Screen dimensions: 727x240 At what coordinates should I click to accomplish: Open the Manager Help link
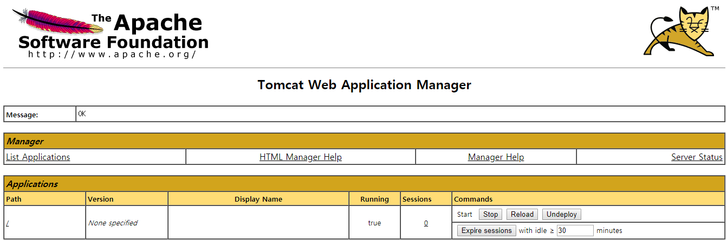click(496, 157)
